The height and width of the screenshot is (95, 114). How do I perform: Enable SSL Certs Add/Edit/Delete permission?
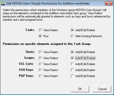click(x=72, y=64)
